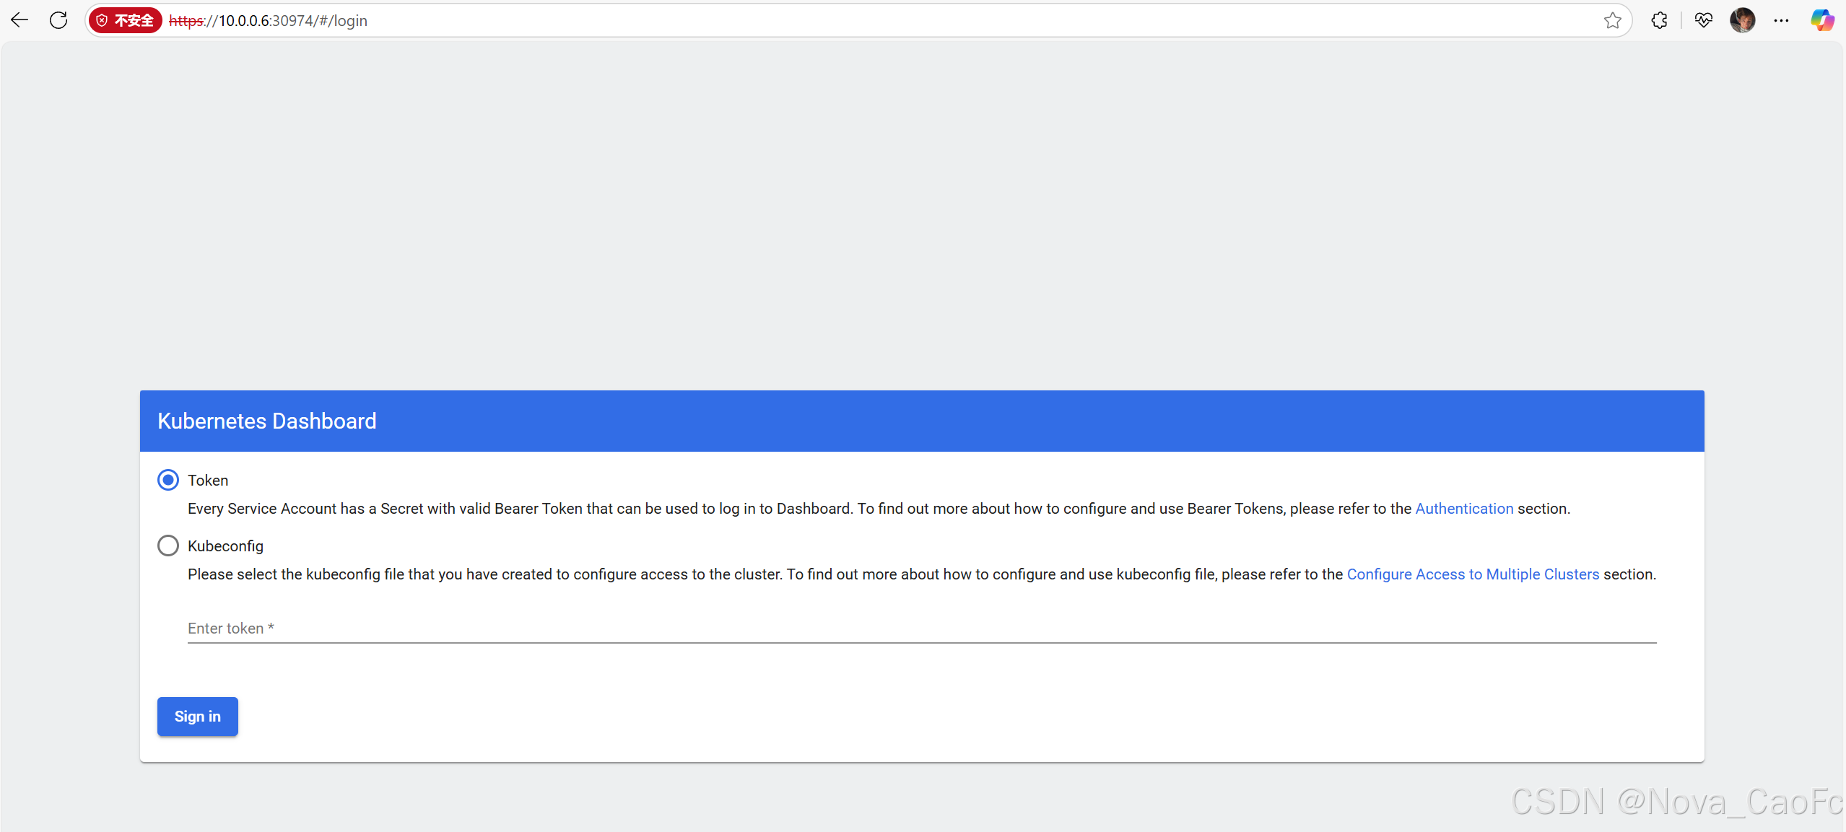Viewport: 1846px width, 832px height.
Task: Click the Kubeconfig label text
Action: pyautogui.click(x=225, y=546)
